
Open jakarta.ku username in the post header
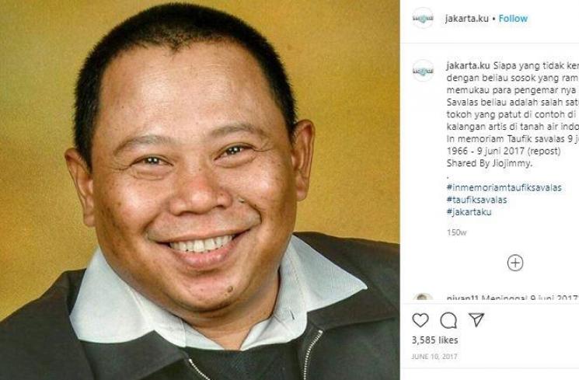tap(467, 19)
